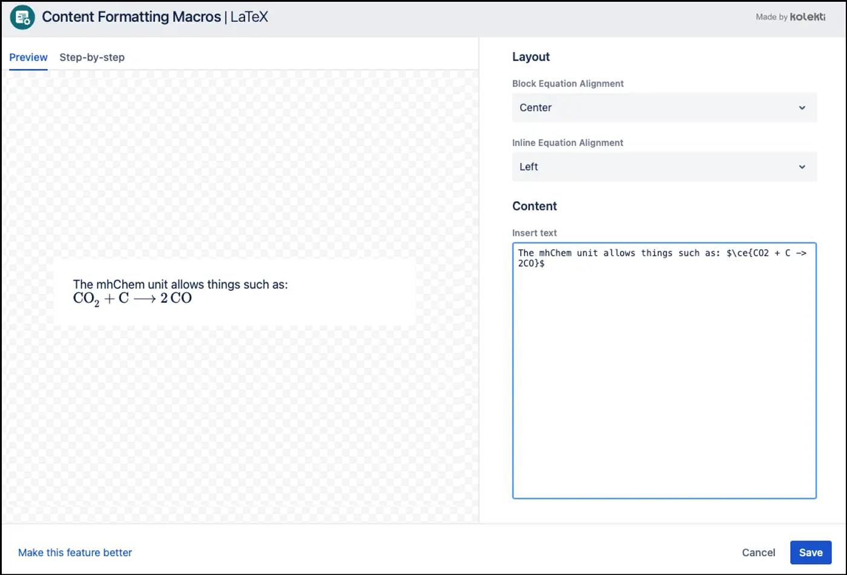Click the Made by Kolekti logo
The height and width of the screenshot is (575, 847).
pos(790,17)
